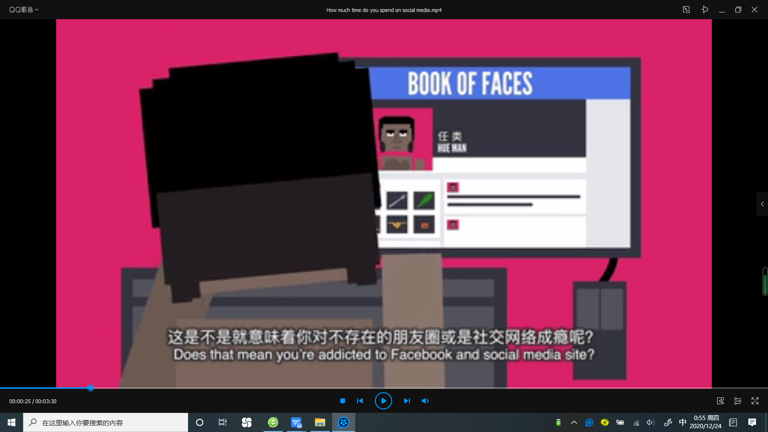768x432 pixels.
Task: Restore down the QQ影音 window
Action: (x=738, y=10)
